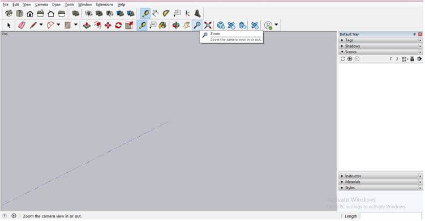The height and width of the screenshot is (221, 425).
Task: Click the Zoom magnifier tool
Action: tap(197, 25)
